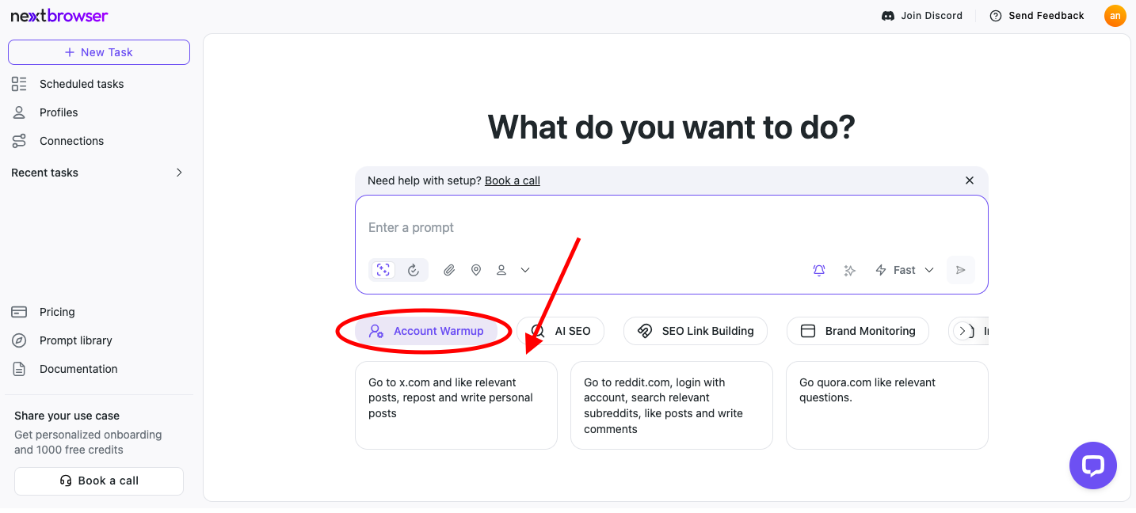Select the Brand Monitoring category tab
Viewport: 1136px width, 513px height.
click(x=858, y=331)
